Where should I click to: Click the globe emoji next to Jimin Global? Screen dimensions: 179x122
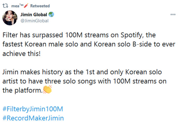51,15
